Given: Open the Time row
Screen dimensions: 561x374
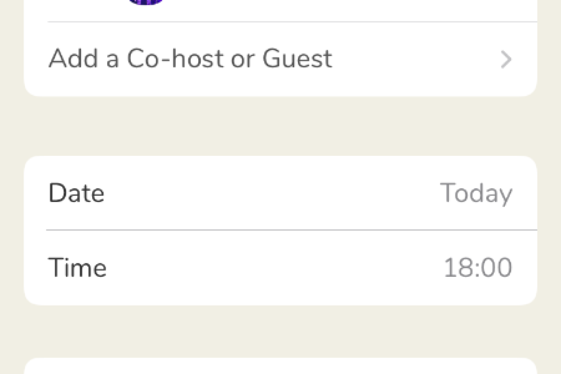Looking at the screenshot, I should pos(280,268).
